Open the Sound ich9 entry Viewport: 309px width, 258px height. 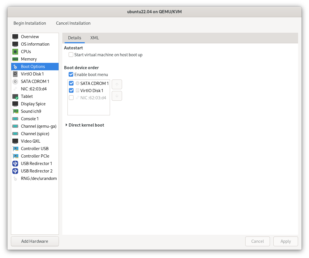tap(35, 111)
